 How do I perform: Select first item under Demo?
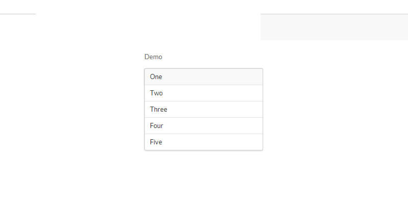pos(203,77)
